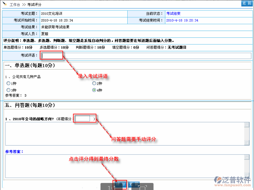Click the question 公司共有几种产品
The width and height of the screenshot is (254, 190).
(26, 77)
